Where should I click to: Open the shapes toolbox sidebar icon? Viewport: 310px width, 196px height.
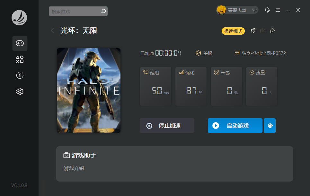[20, 59]
